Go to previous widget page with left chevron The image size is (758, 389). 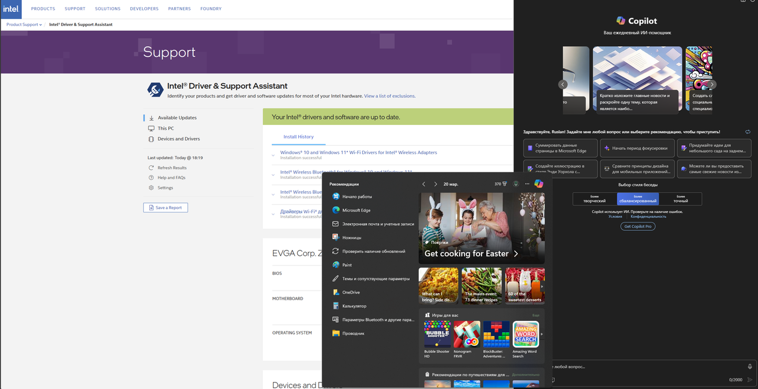click(423, 184)
